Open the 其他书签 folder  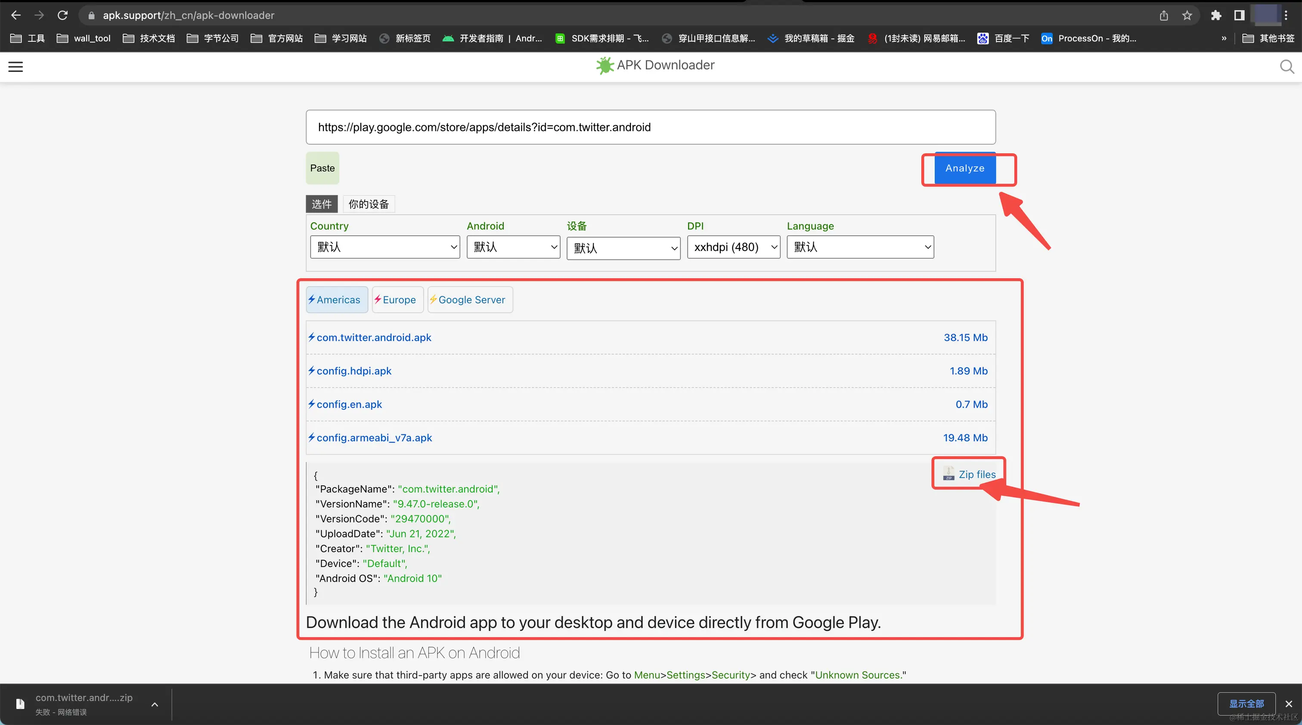pyautogui.click(x=1269, y=38)
